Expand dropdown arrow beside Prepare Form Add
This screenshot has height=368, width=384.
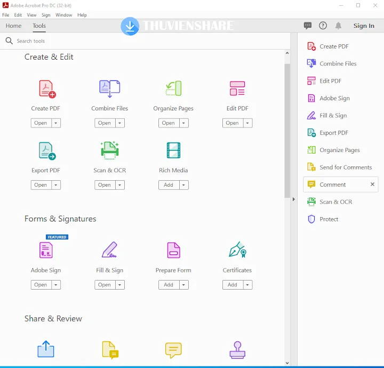183,285
